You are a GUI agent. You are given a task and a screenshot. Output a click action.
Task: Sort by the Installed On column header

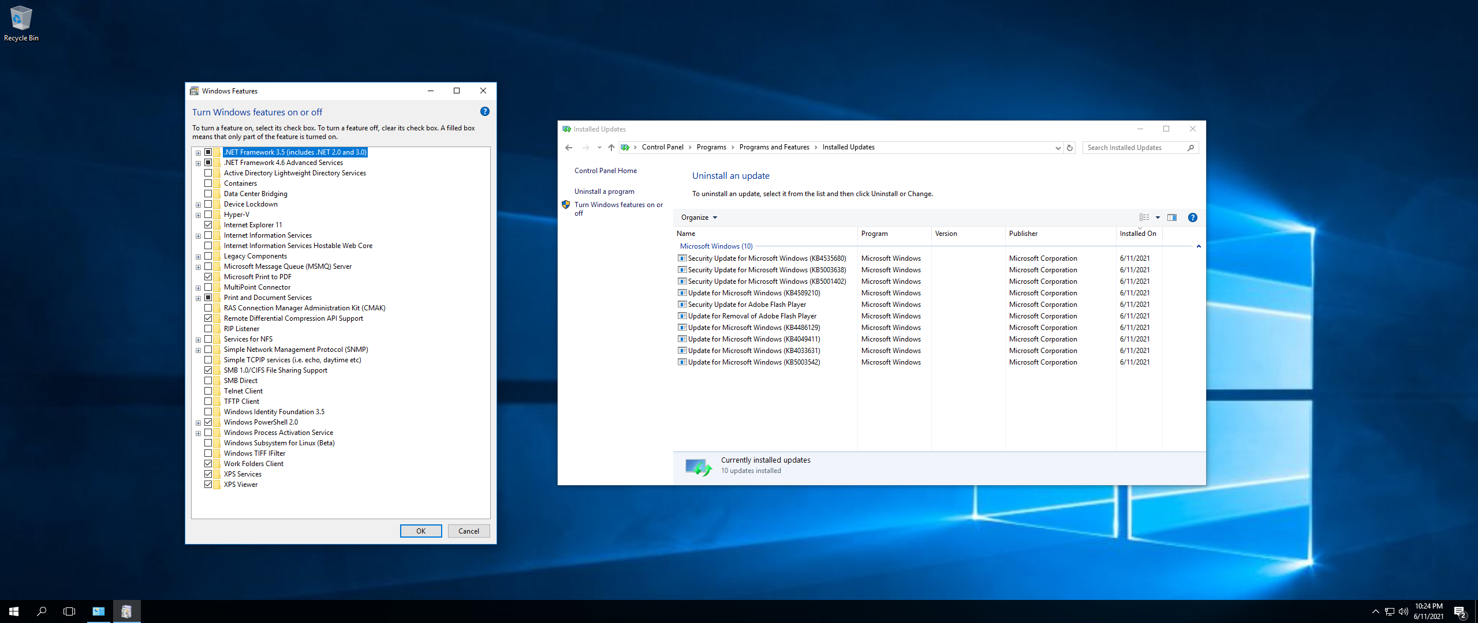tap(1137, 234)
